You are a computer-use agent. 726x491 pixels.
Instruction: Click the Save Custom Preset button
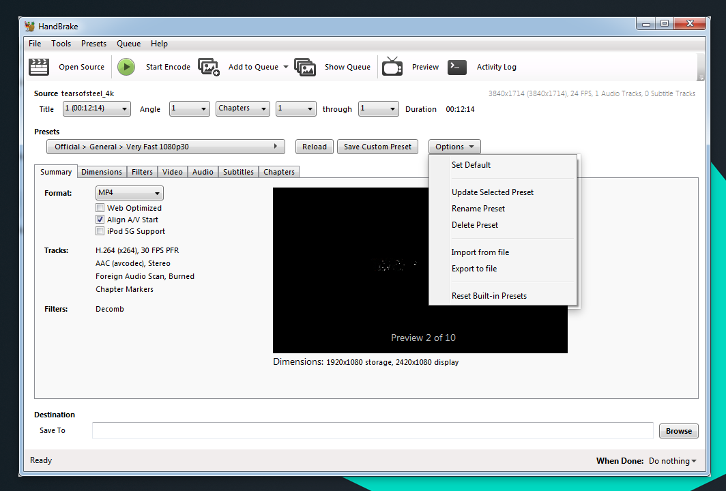377,147
